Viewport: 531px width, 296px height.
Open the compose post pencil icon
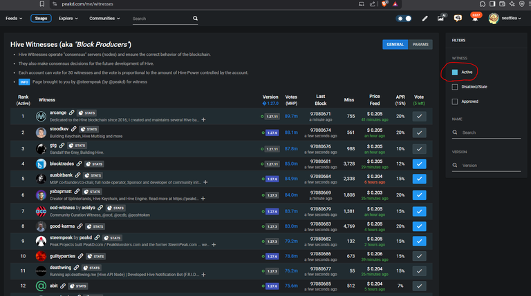(x=425, y=19)
